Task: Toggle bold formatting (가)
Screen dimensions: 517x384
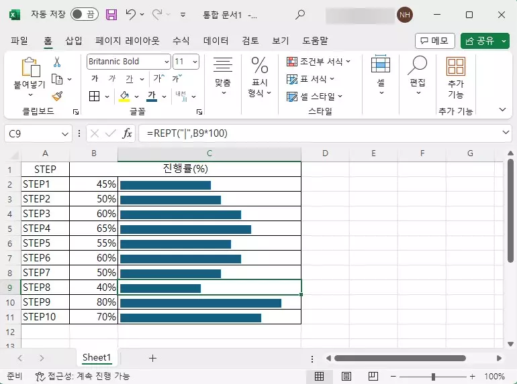Action: 95,78
